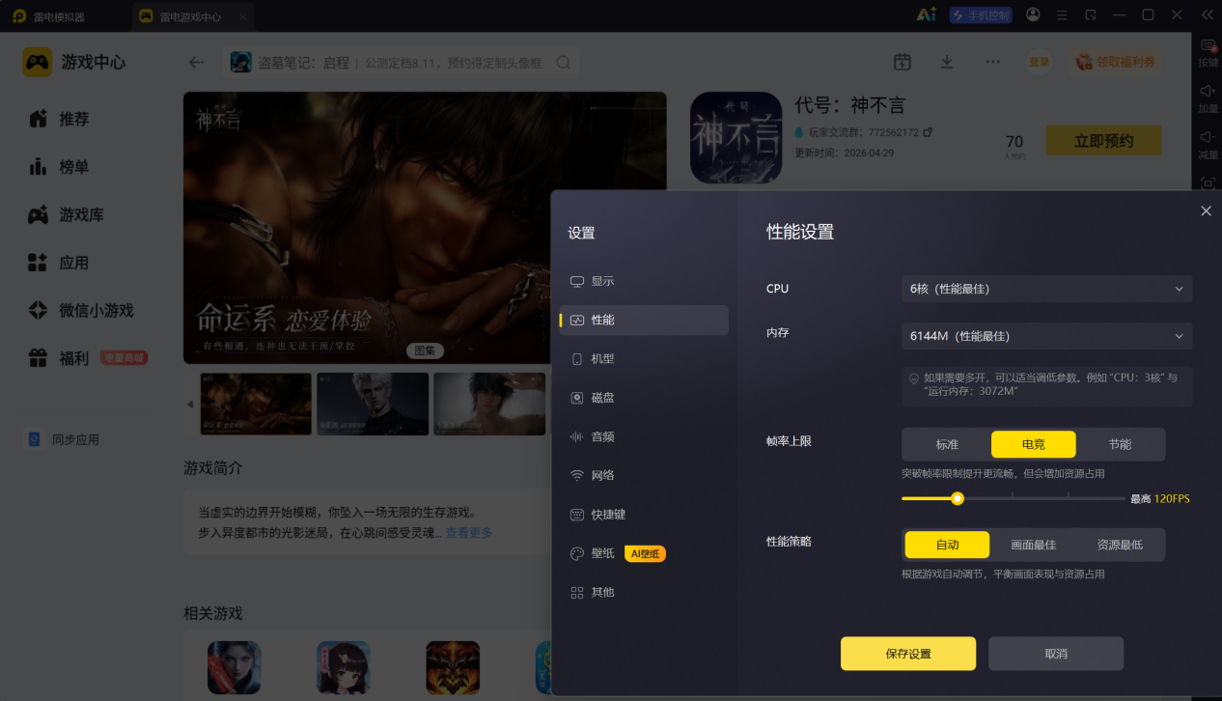Choose 画面最佳 performance strategy
This screenshot has height=701, width=1222.
[x=1033, y=545]
